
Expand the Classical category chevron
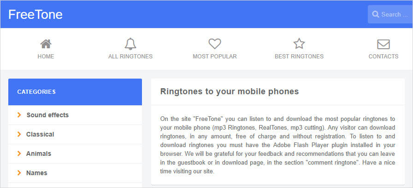[19, 134]
